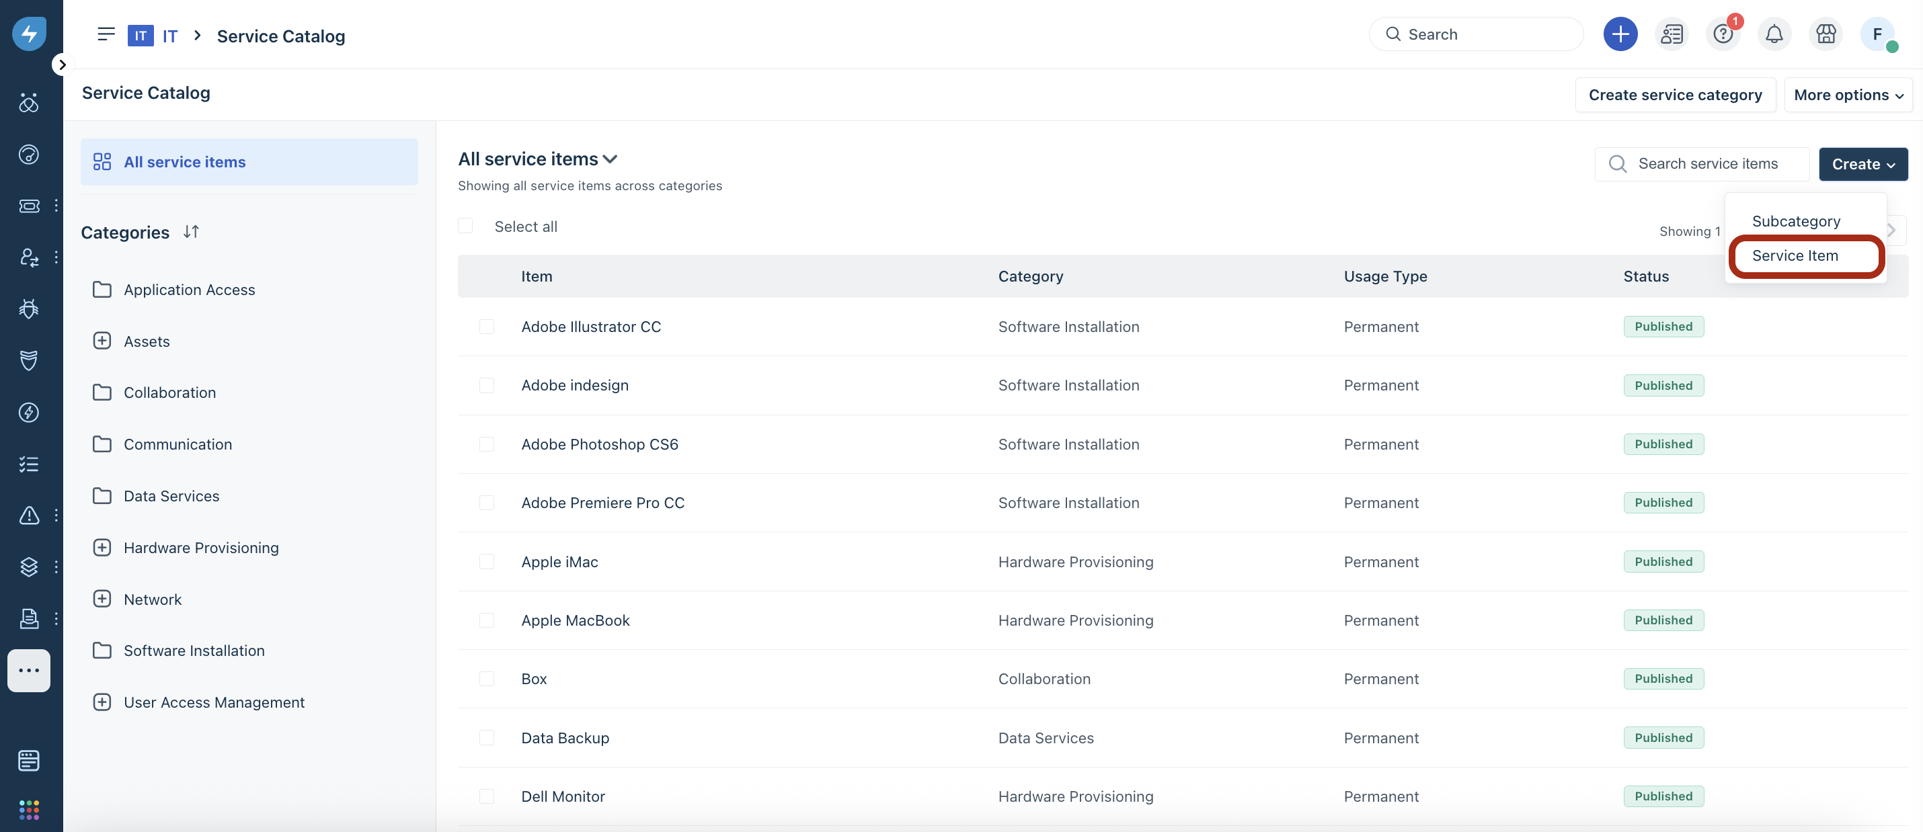Open the marketplace store icon
This screenshot has height=832, width=1923.
point(1826,34)
